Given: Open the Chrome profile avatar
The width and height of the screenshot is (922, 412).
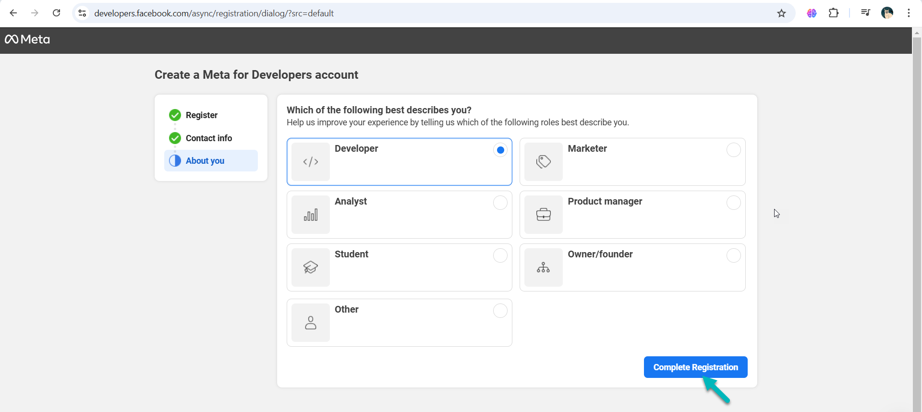Looking at the screenshot, I should (887, 13).
